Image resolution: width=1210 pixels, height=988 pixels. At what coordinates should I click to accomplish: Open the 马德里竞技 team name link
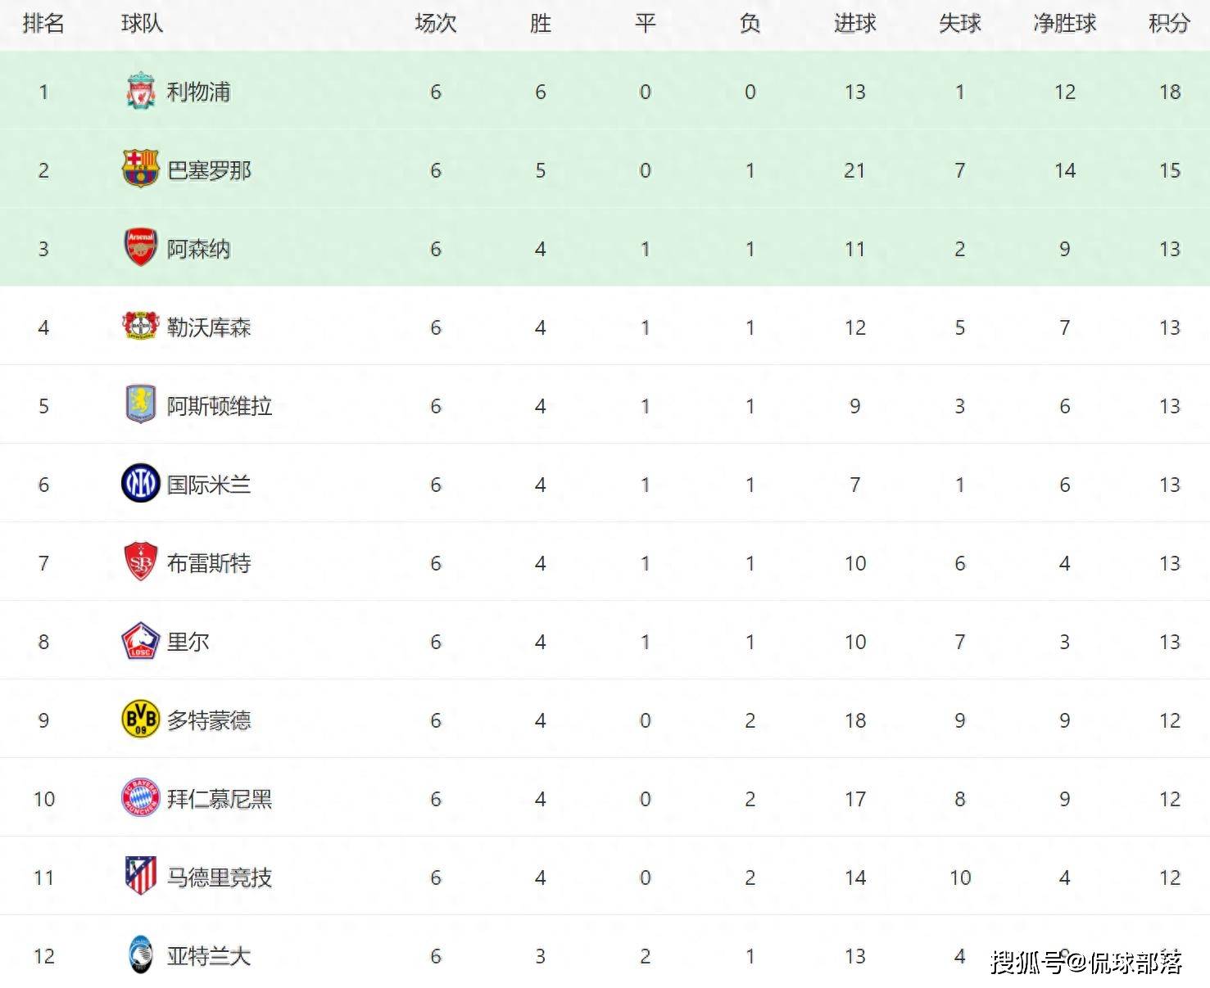pos(220,877)
